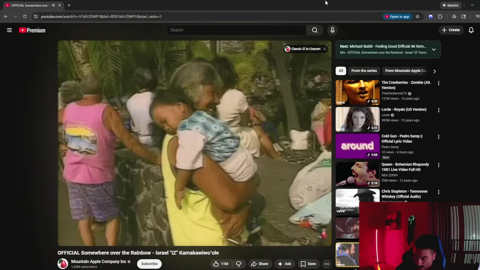Select the From Mountain Apple Co chip
This screenshot has height=270, width=480.
(x=406, y=70)
